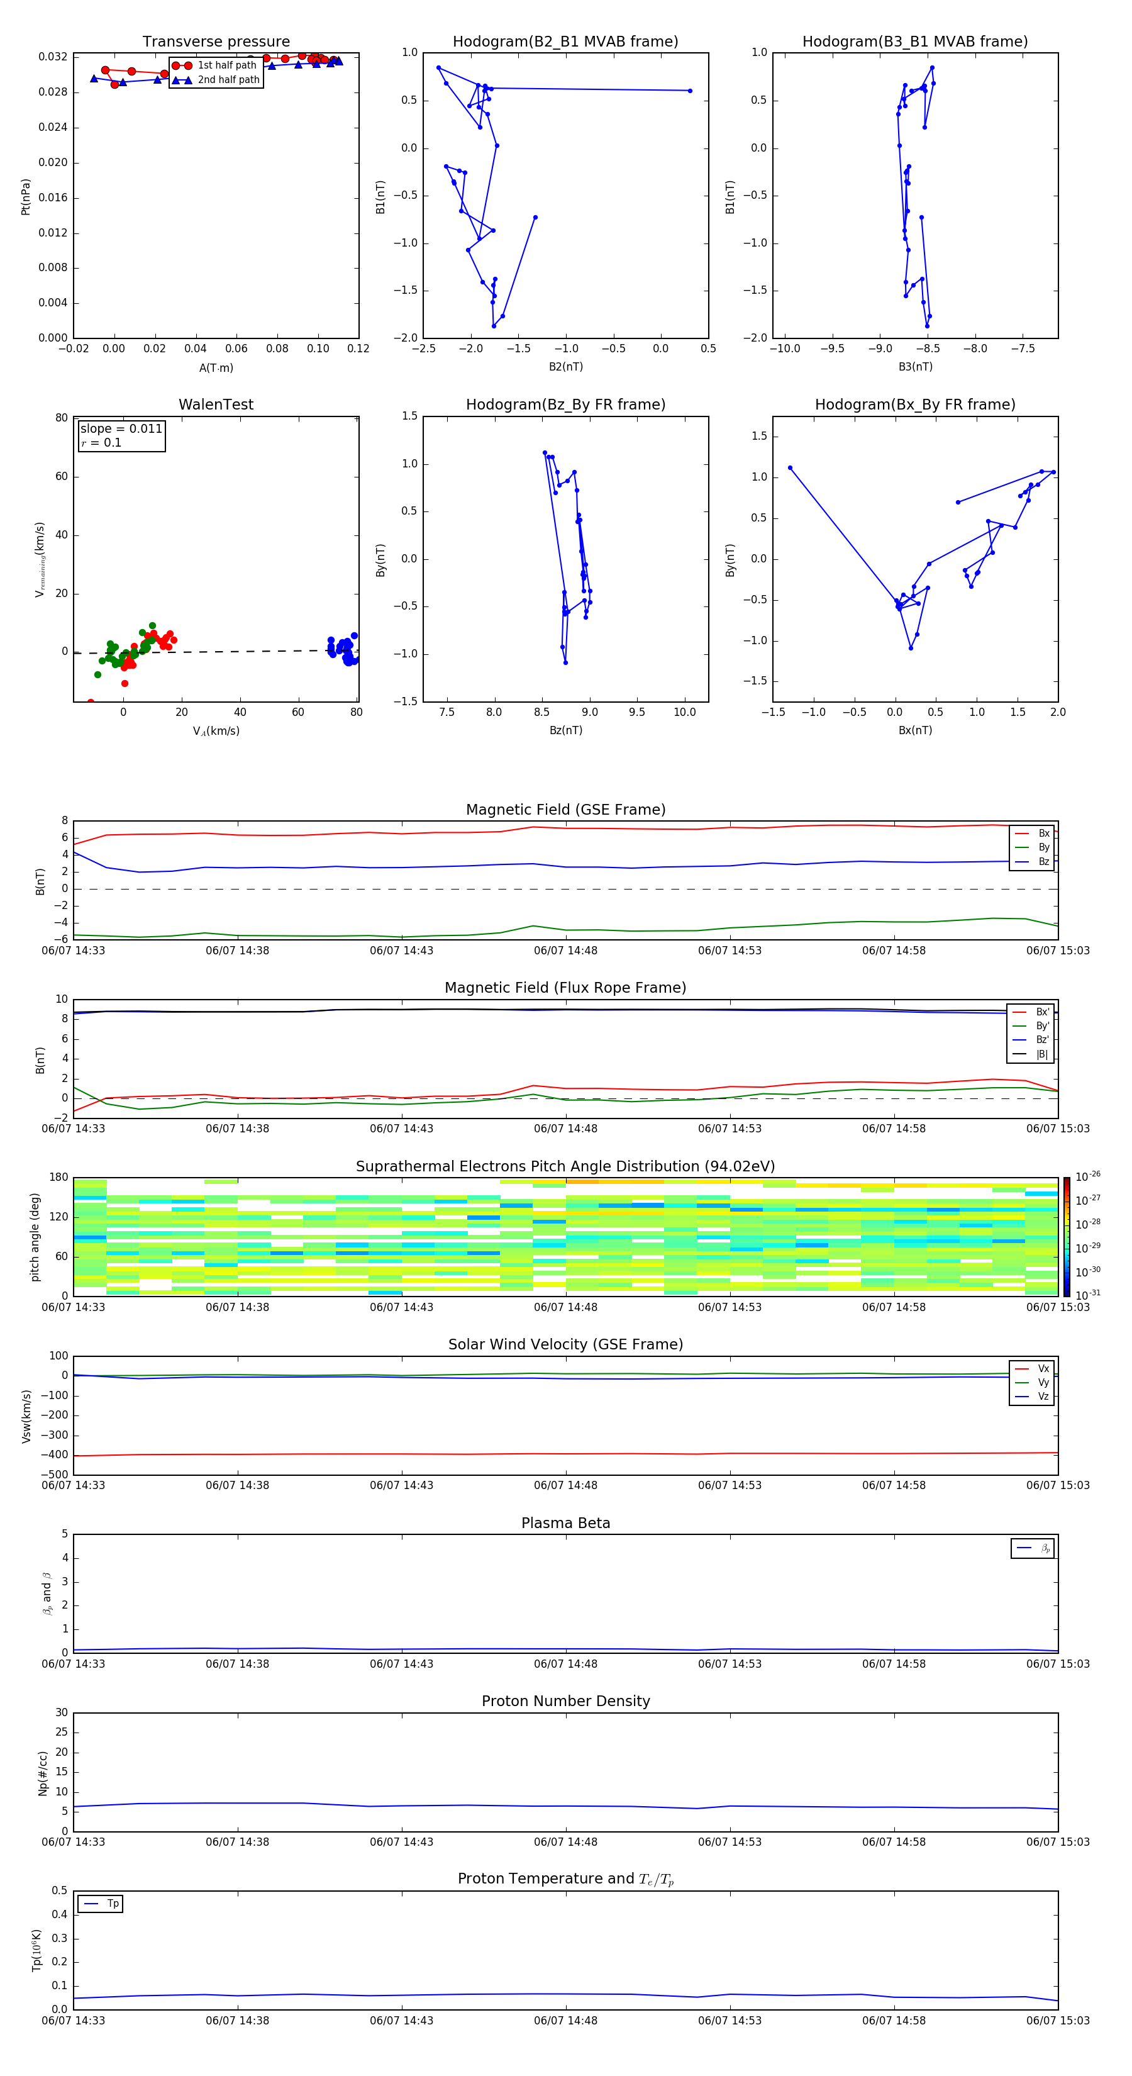Click the rightmost point in B2_B1 hodogram
Screen dimensions: 1132x2076
(690, 91)
